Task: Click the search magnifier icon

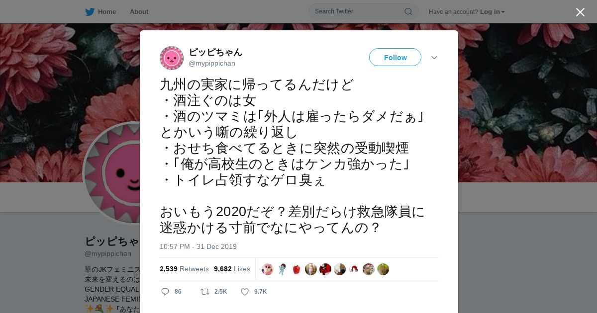Action: tap(408, 11)
